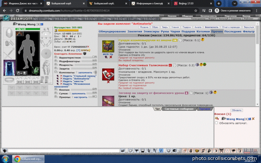The height and width of the screenshot is (163, 261).
Task: Click the red X delete under Сундук item
Action: (x=110, y=57)
